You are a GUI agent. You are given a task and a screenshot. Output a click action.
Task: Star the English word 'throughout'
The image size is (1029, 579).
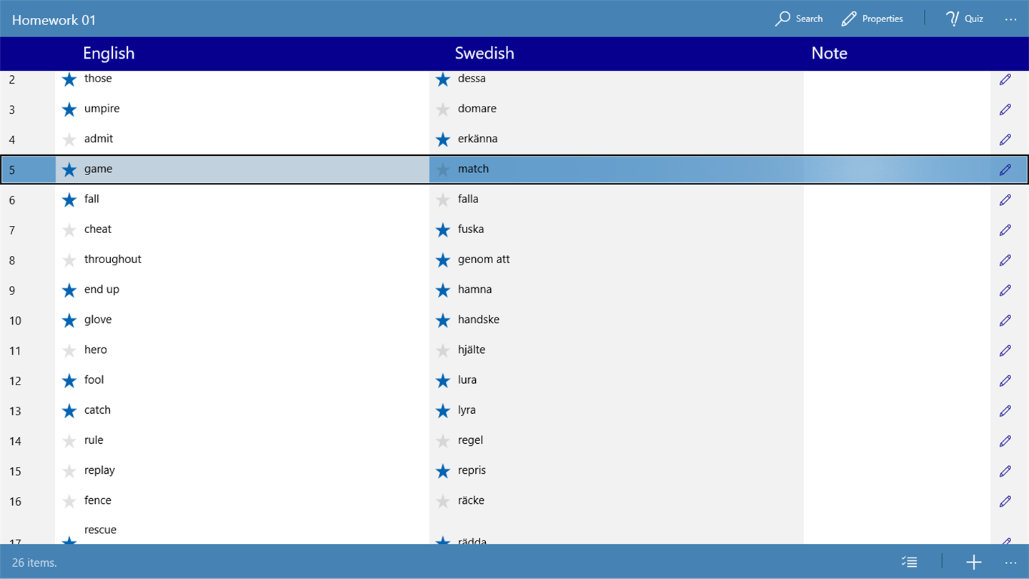click(69, 260)
